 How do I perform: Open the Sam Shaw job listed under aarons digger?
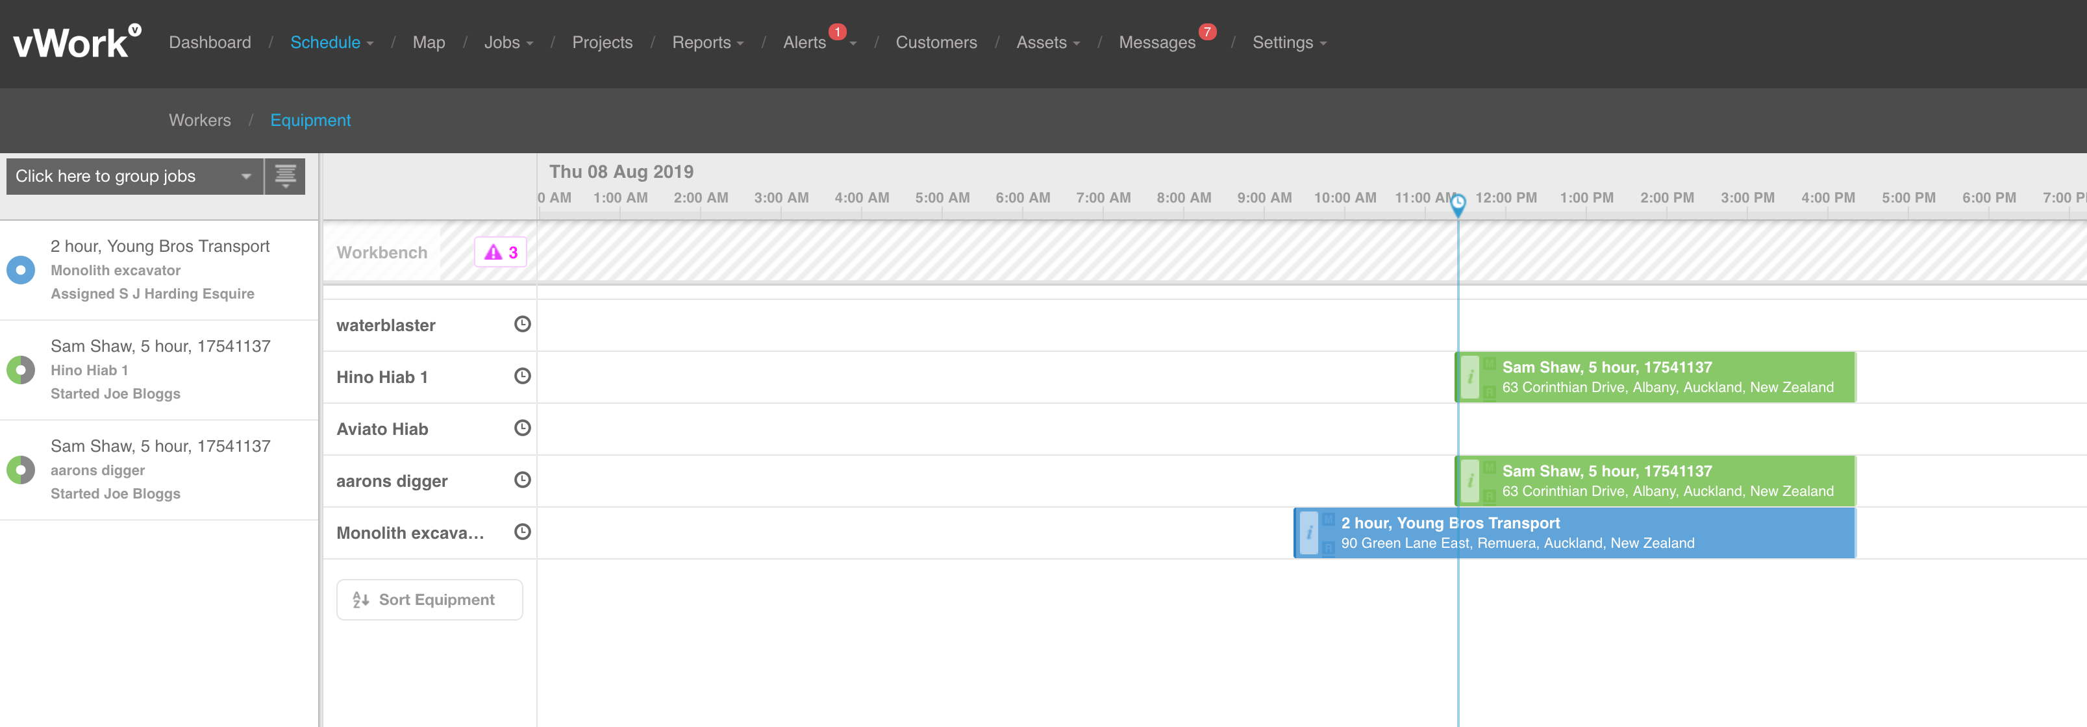pos(160,445)
